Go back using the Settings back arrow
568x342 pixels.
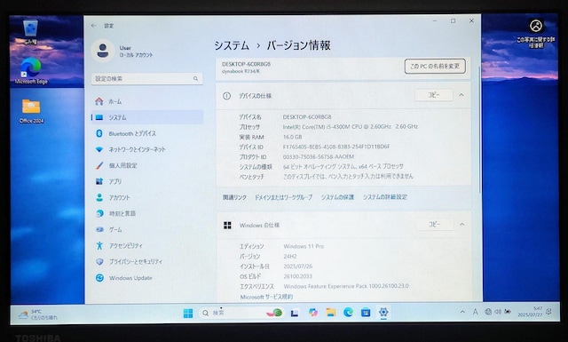(94, 26)
